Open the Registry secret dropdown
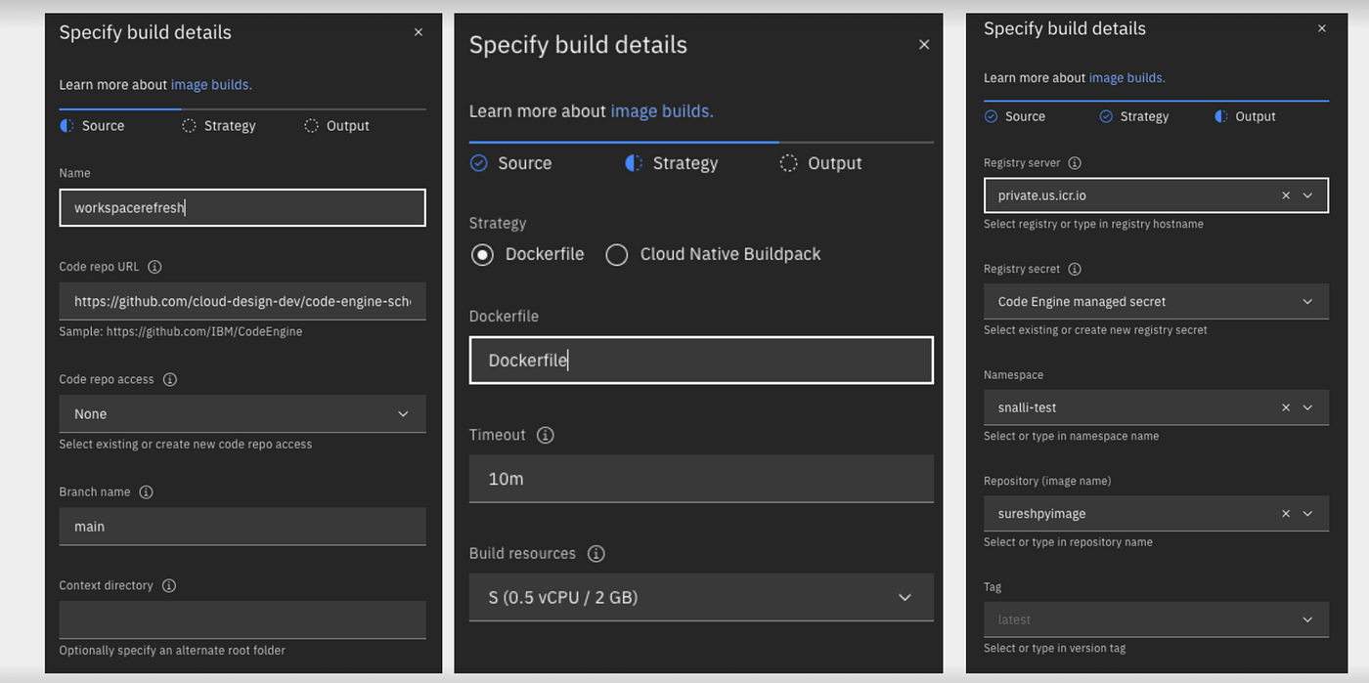 point(1155,302)
